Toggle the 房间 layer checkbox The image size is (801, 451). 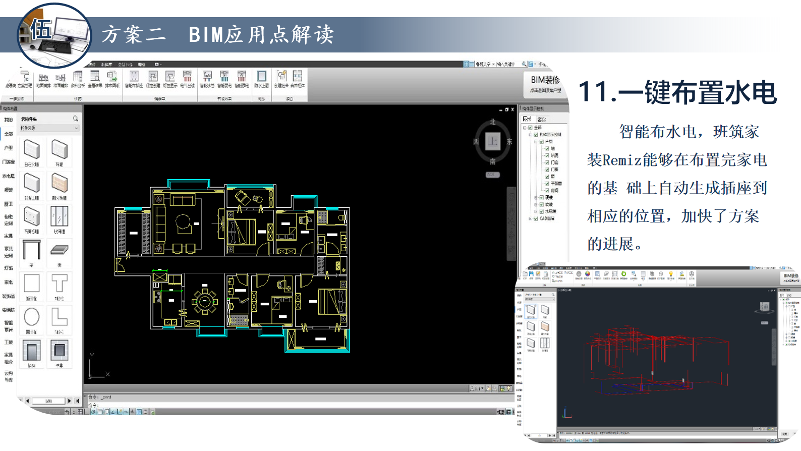pyautogui.click(x=547, y=190)
